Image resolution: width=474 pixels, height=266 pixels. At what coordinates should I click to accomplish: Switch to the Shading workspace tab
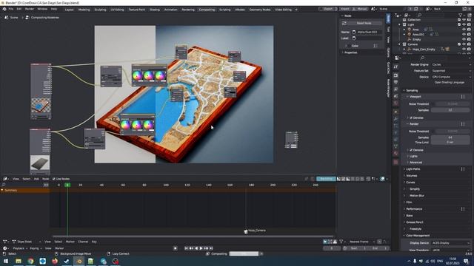coord(155,10)
